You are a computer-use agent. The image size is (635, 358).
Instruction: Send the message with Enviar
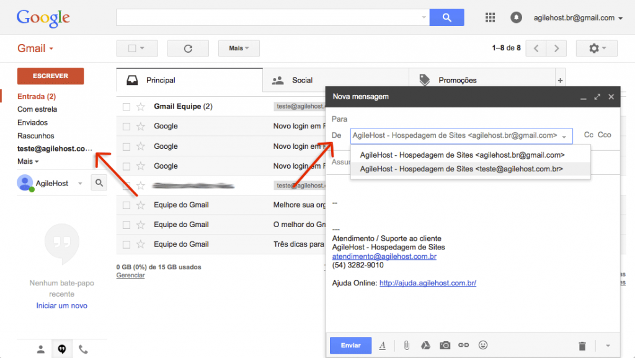(350, 346)
